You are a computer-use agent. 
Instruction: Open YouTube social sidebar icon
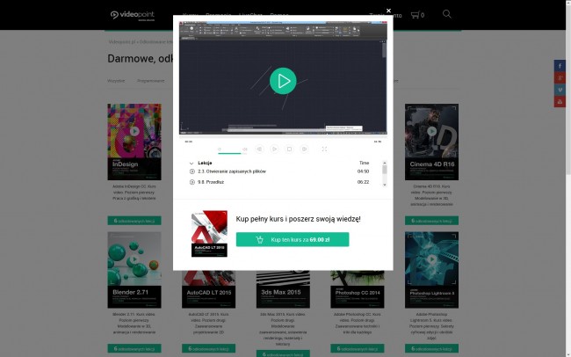pyautogui.click(x=560, y=102)
